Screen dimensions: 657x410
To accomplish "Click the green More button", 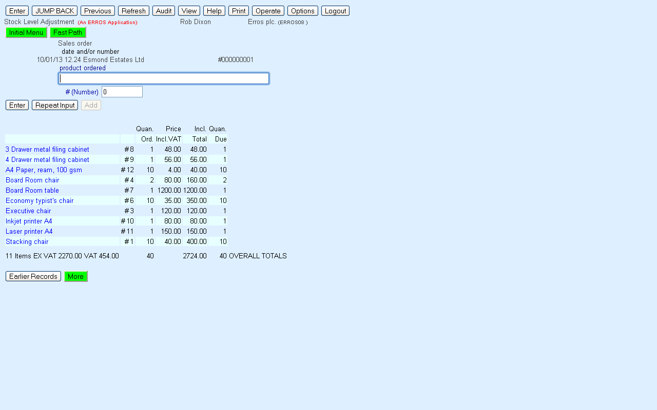I will click(75, 276).
